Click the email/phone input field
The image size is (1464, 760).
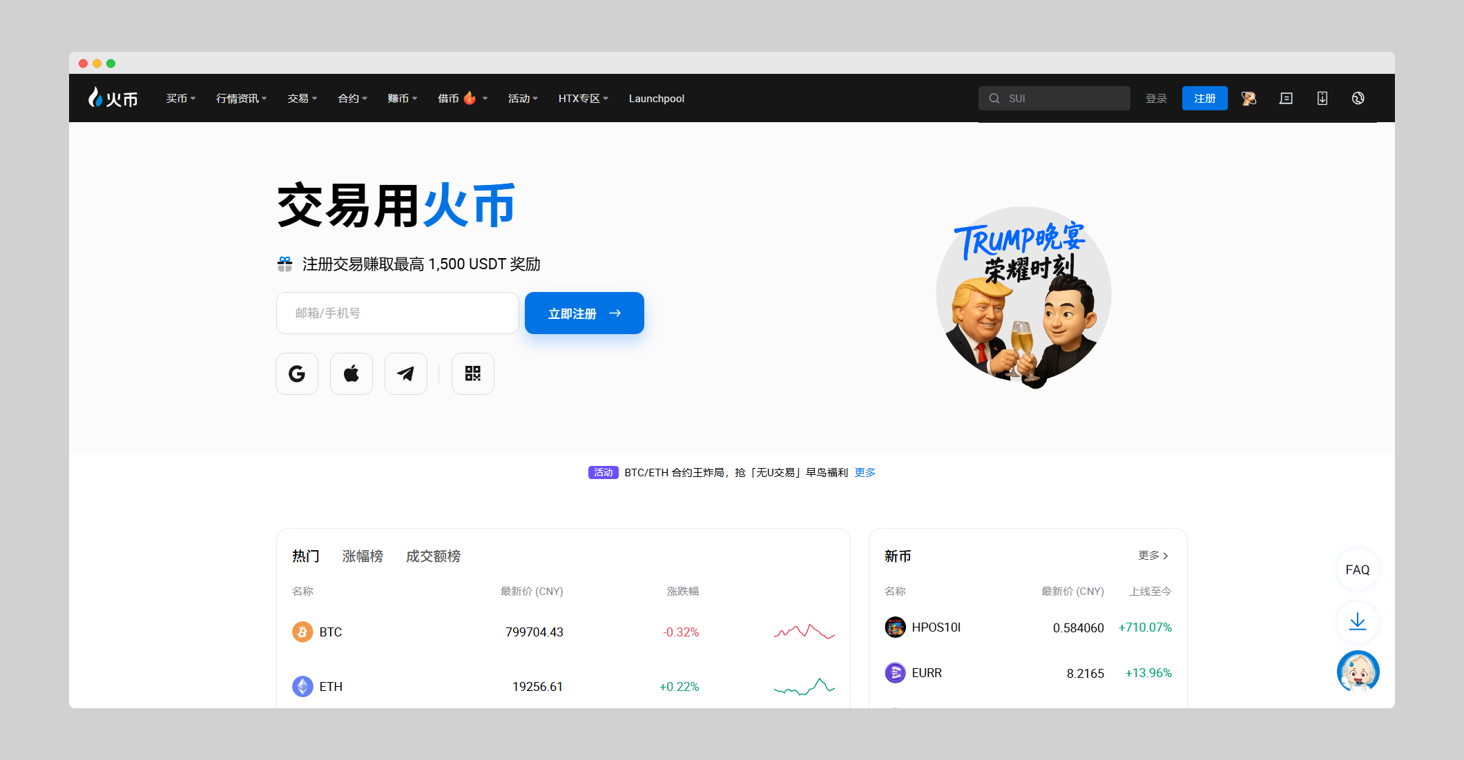tap(397, 313)
